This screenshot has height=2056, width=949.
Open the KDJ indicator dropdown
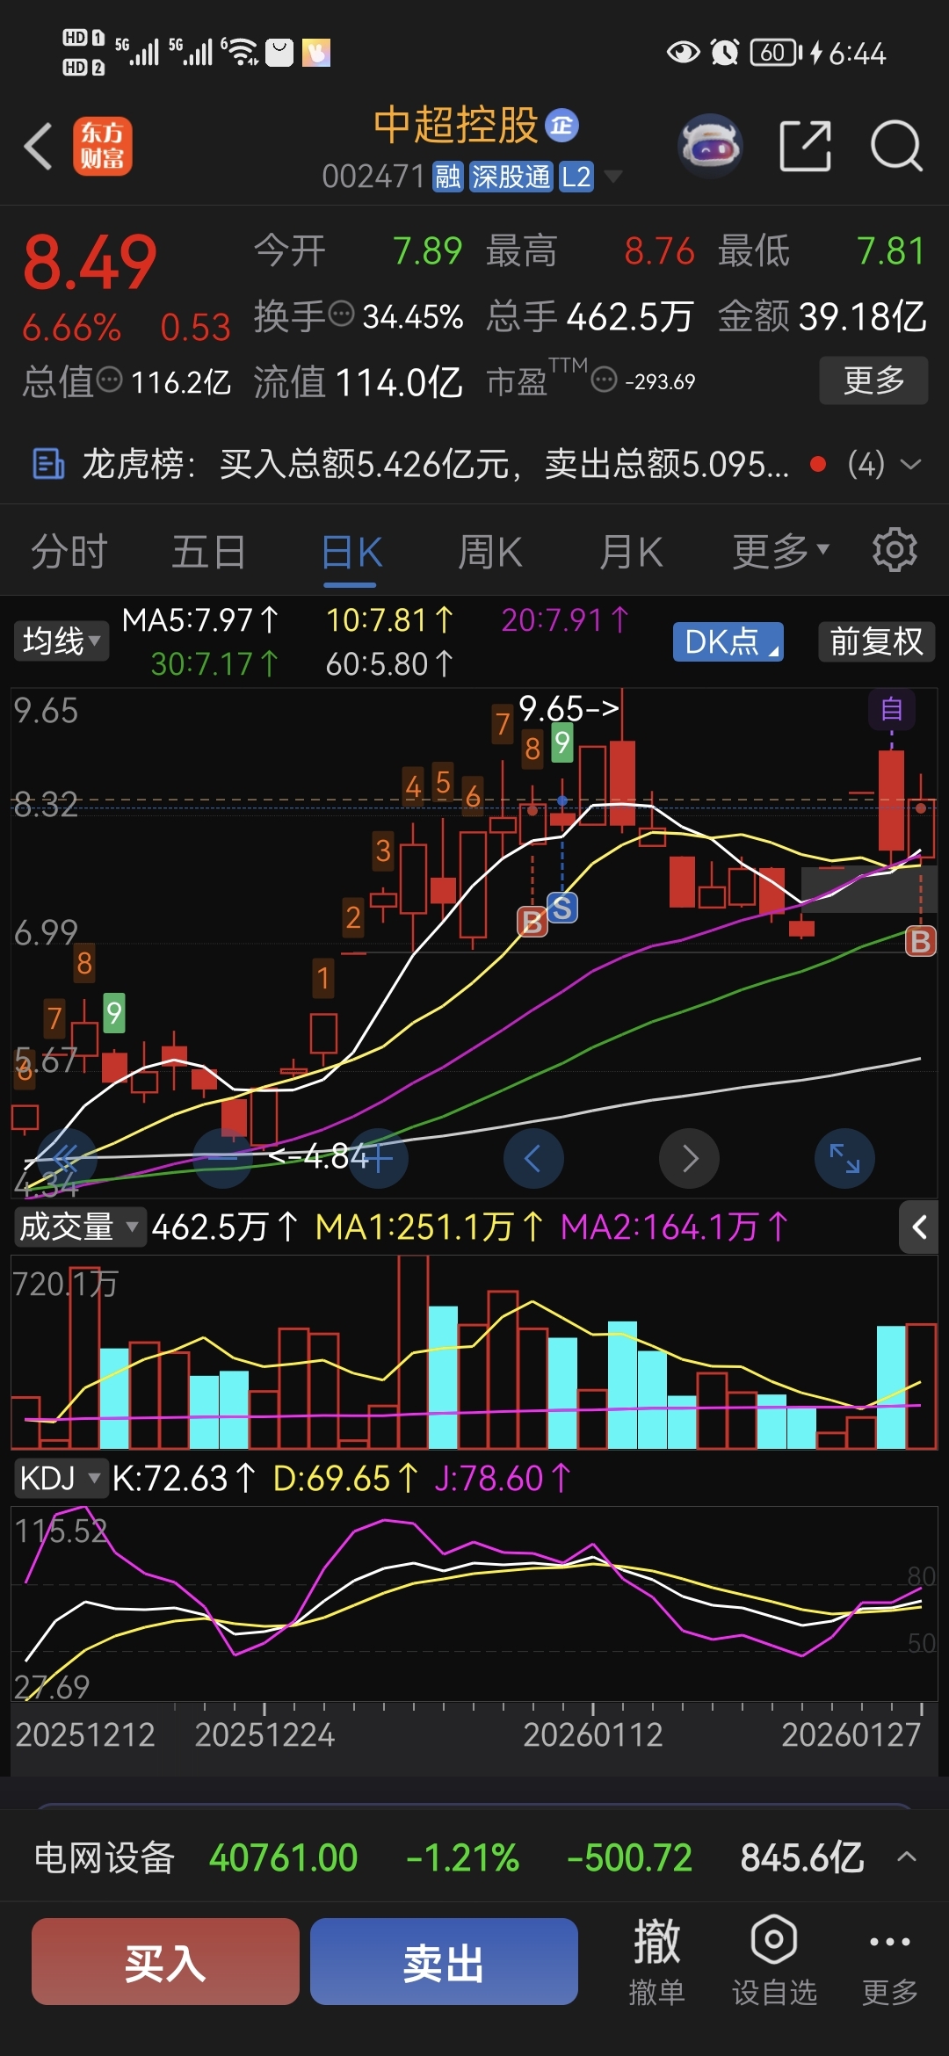tap(60, 1478)
